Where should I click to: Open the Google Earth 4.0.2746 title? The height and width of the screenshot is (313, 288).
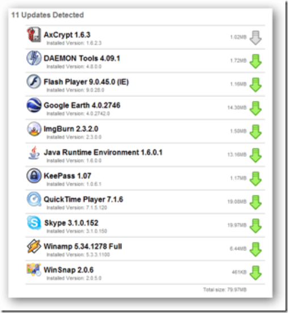(x=82, y=106)
